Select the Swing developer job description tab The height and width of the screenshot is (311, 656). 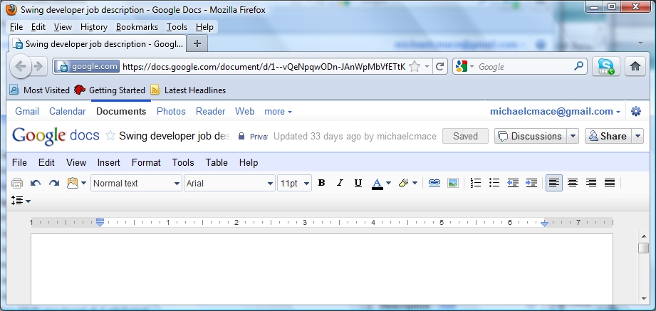coord(98,44)
